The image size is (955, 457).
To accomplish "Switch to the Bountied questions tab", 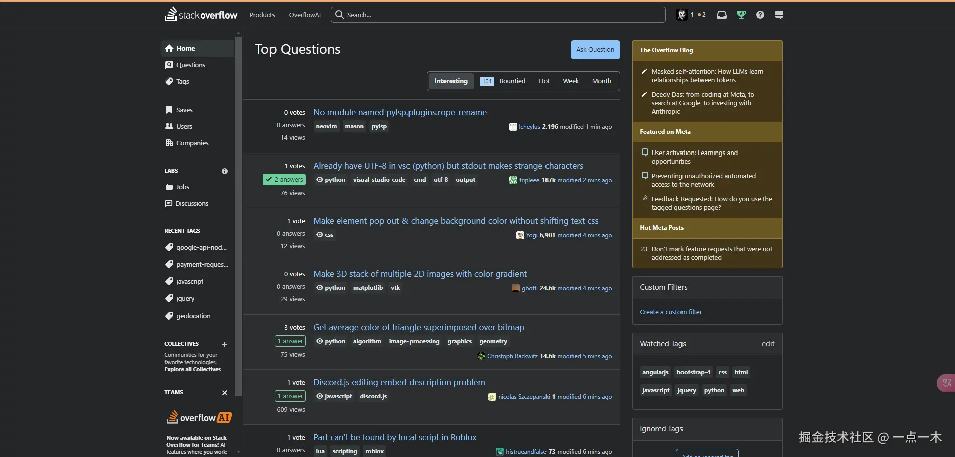I will (512, 81).
